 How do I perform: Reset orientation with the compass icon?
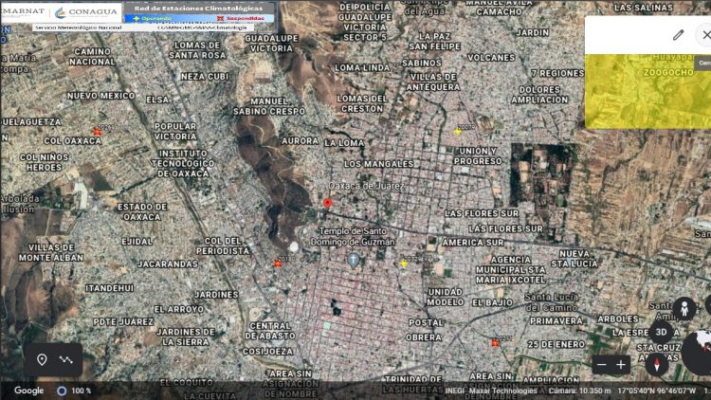pos(657,365)
